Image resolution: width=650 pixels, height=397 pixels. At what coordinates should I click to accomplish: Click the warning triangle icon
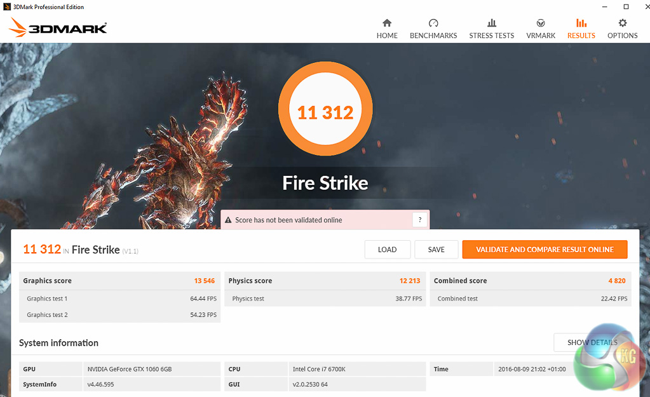[228, 220]
